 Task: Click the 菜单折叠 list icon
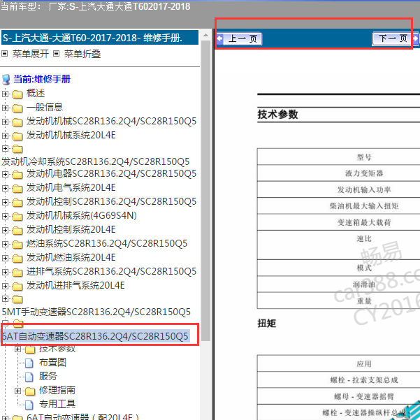(56, 54)
